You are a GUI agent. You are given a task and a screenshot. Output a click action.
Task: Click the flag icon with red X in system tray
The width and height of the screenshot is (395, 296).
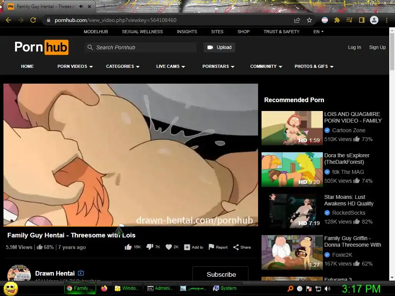[x=309, y=289]
